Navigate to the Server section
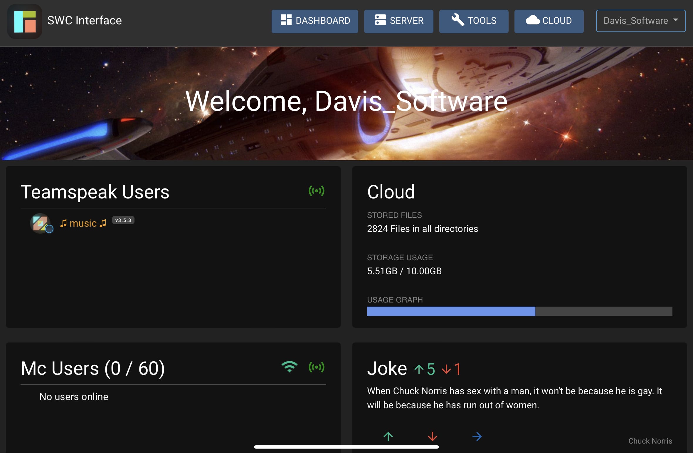This screenshot has width=693, height=453. (398, 21)
